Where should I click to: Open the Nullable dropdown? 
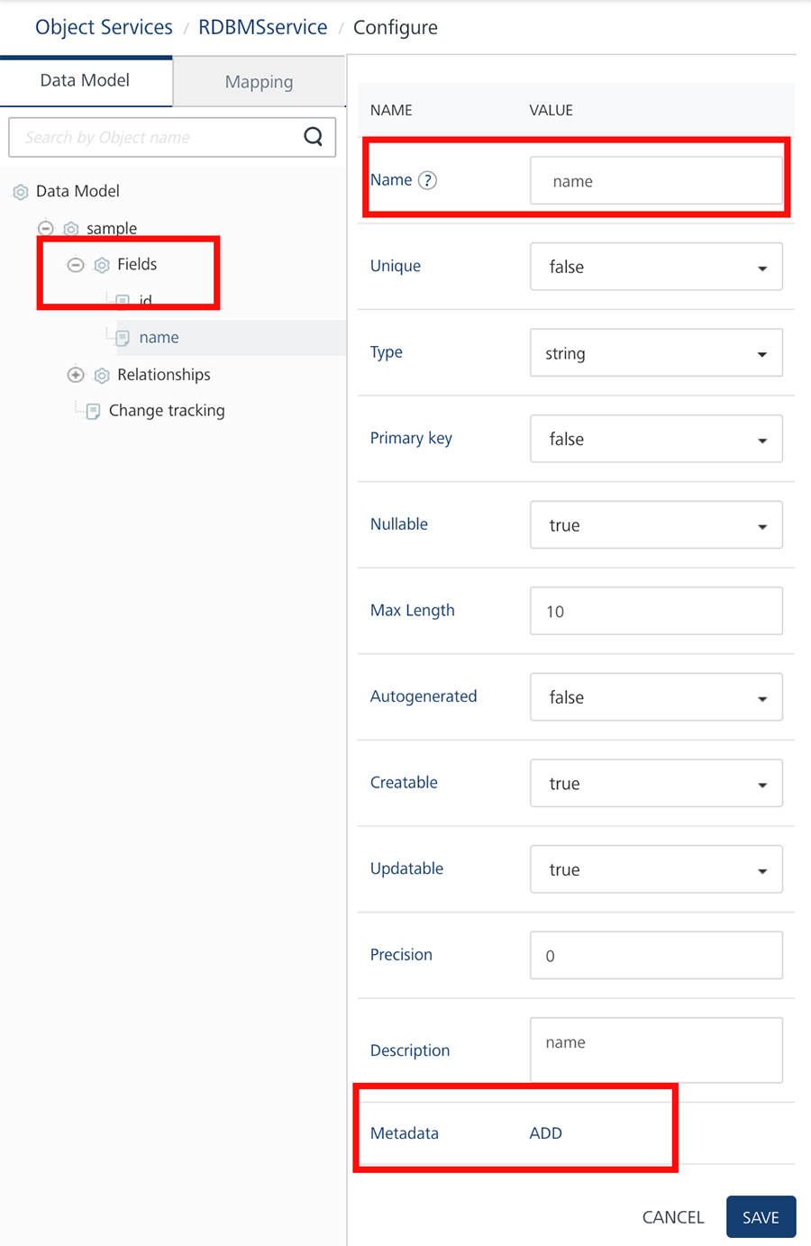tap(656, 525)
